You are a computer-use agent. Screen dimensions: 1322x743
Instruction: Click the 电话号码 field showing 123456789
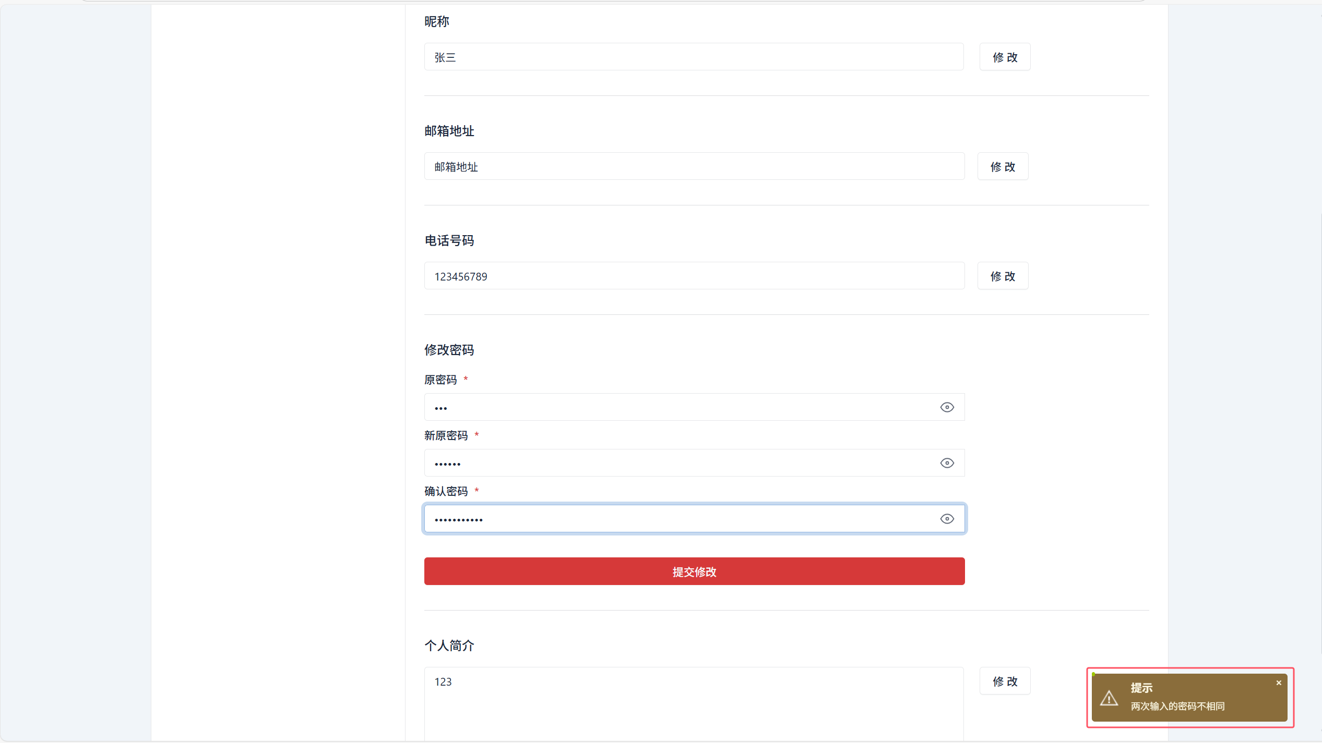[x=693, y=276]
